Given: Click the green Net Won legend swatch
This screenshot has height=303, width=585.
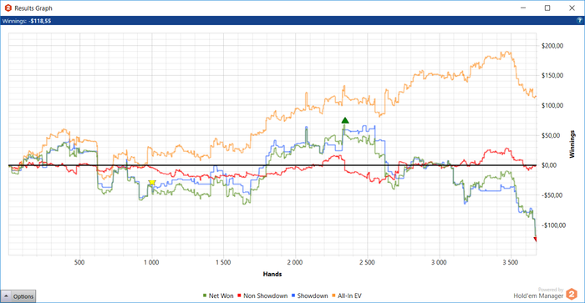Looking at the screenshot, I should coord(205,296).
